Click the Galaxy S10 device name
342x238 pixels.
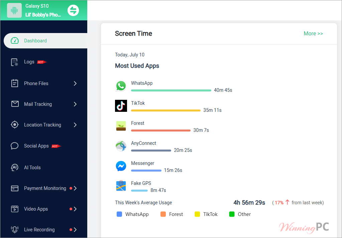pos(37,6)
